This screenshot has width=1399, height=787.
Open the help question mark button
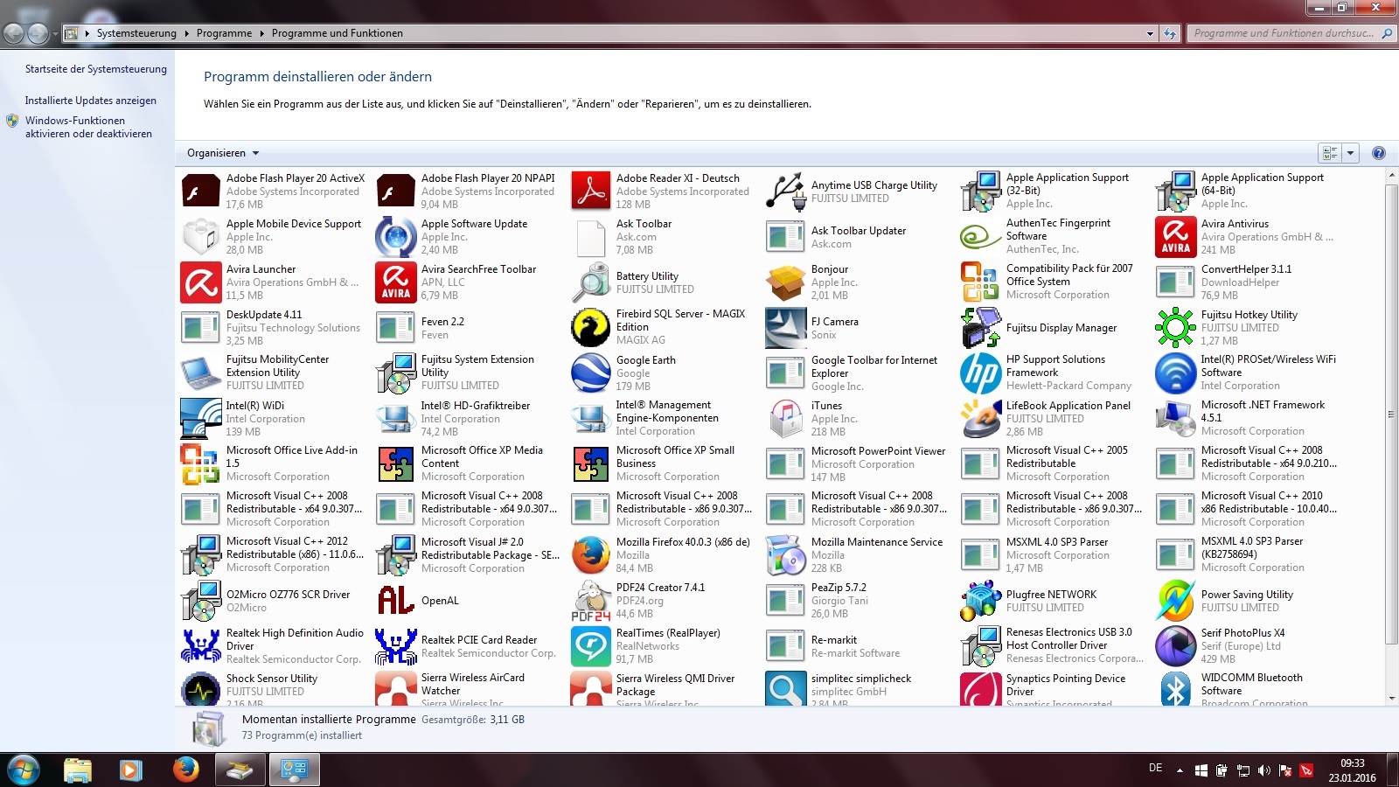tap(1379, 153)
